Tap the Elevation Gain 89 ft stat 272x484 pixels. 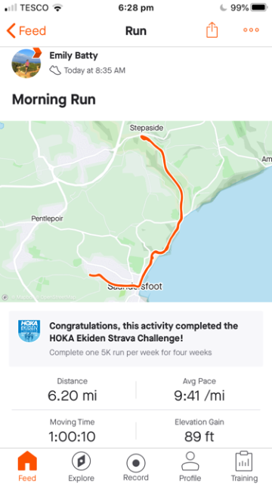[199, 430]
